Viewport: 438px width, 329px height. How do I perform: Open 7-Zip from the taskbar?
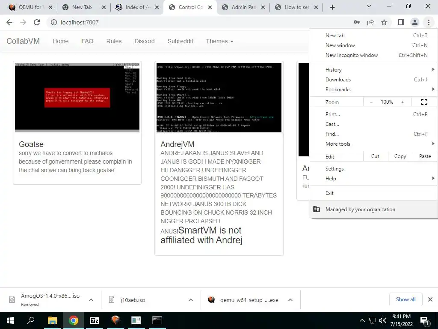(95, 320)
